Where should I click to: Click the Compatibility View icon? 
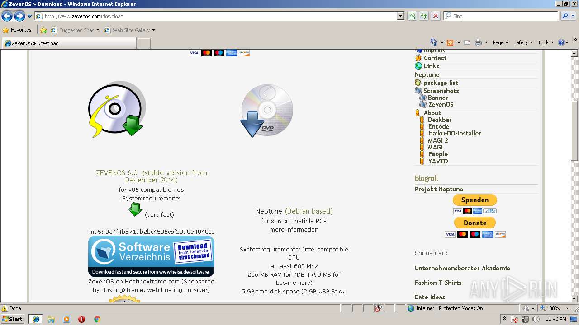(412, 16)
